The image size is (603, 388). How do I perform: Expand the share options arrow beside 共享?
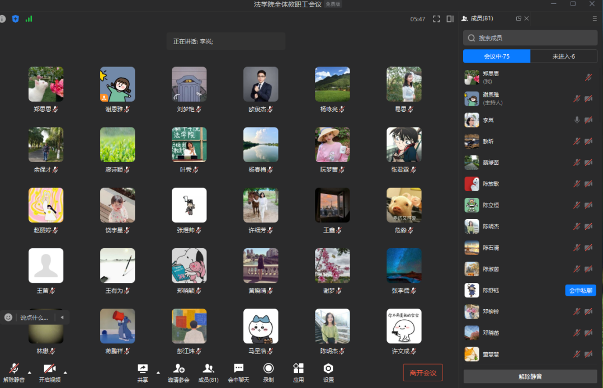pos(158,372)
